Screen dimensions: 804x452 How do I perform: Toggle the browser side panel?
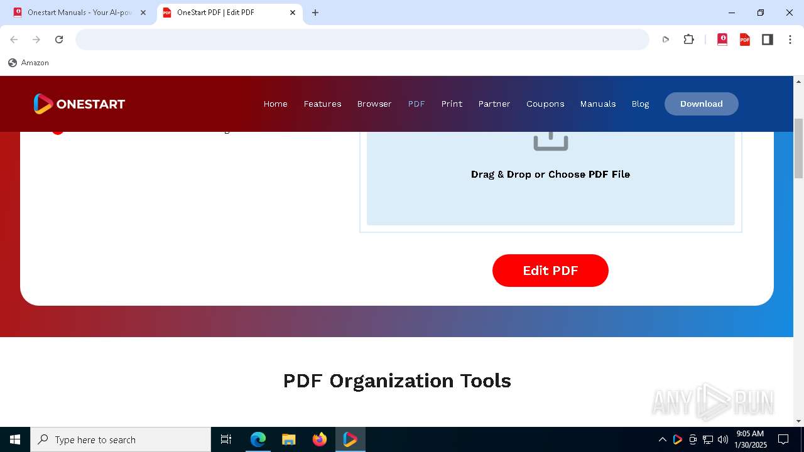(768, 40)
